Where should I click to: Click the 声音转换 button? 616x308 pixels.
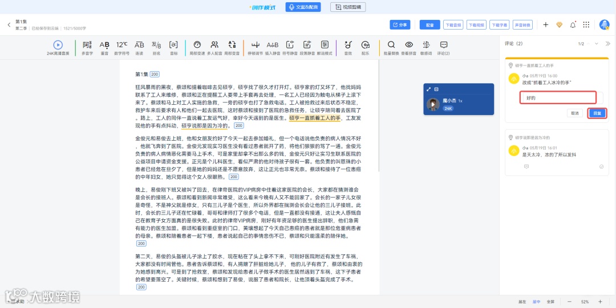(x=523, y=24)
